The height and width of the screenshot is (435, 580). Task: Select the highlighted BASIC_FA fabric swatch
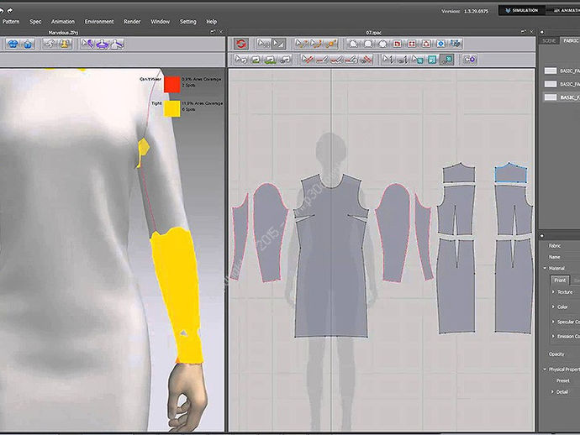point(551,97)
